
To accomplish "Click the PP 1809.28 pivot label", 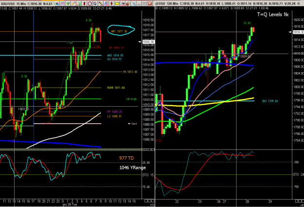I will pyautogui.click(x=115, y=112).
